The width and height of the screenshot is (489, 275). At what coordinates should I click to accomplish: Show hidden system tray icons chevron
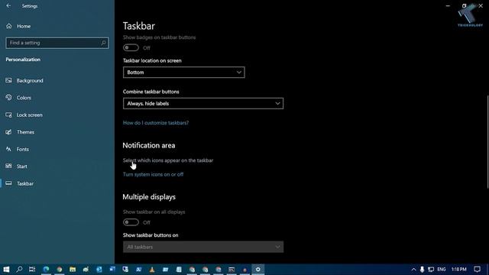click(x=413, y=270)
